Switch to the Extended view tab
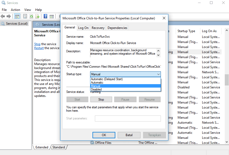The image size is (229, 155). [42, 147]
